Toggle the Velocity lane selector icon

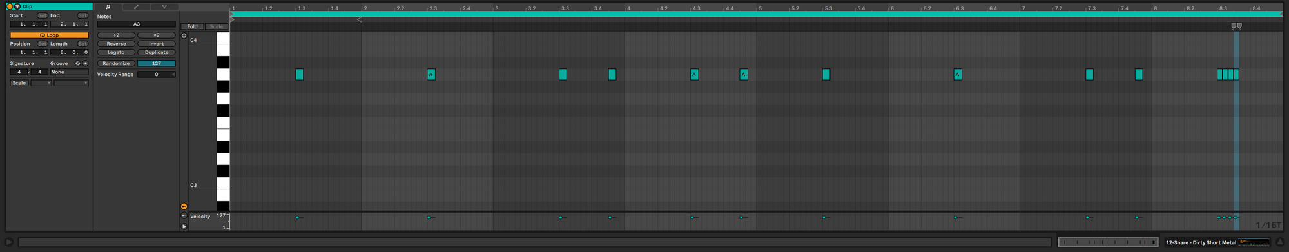click(184, 216)
